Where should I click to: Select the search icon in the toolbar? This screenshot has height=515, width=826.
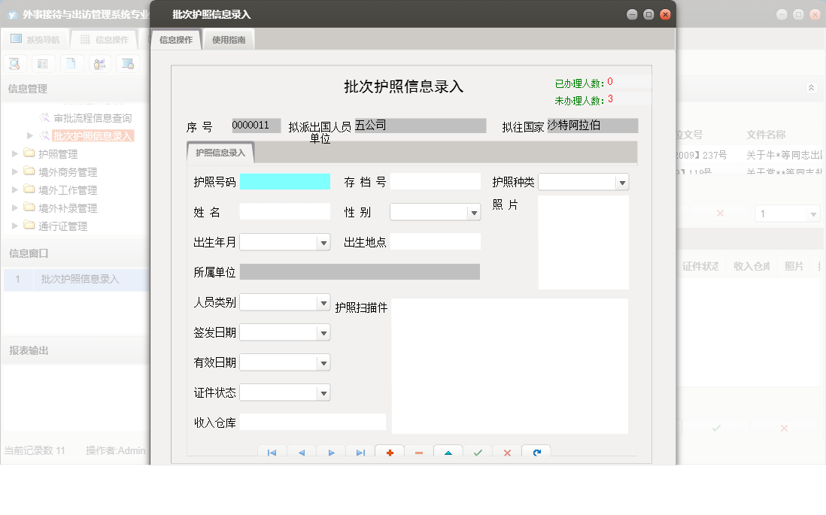(14, 64)
